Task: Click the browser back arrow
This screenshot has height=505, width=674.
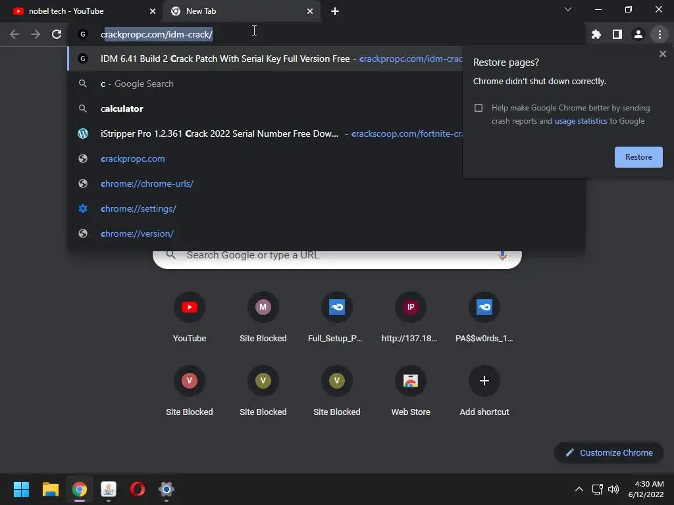Action: tap(14, 34)
